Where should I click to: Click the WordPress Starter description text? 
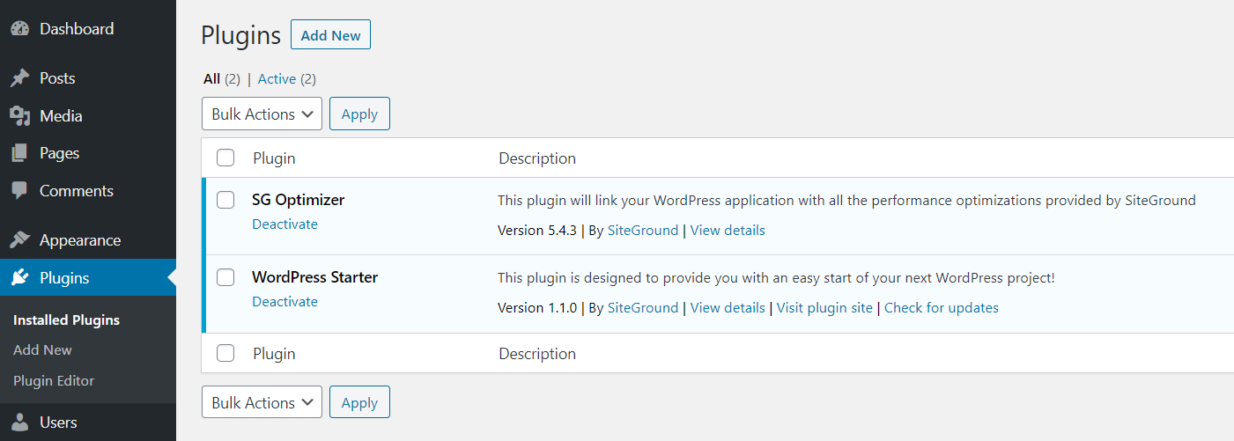point(776,278)
